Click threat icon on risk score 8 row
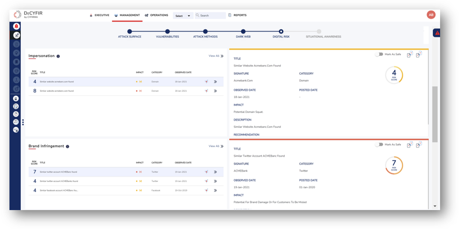 206,91
